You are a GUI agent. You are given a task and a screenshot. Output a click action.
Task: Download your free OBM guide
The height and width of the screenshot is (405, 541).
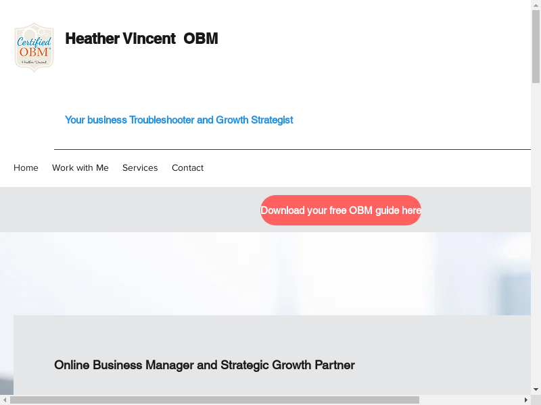point(340,211)
